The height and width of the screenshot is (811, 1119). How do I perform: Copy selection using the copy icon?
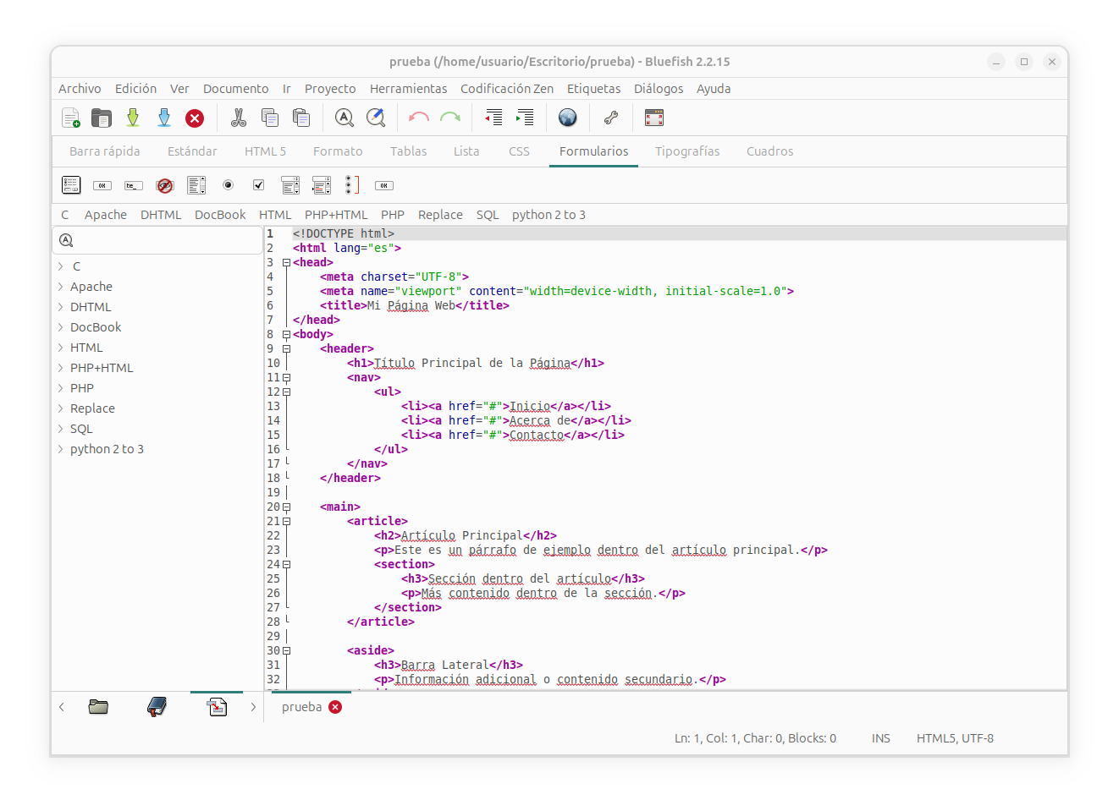tap(270, 118)
